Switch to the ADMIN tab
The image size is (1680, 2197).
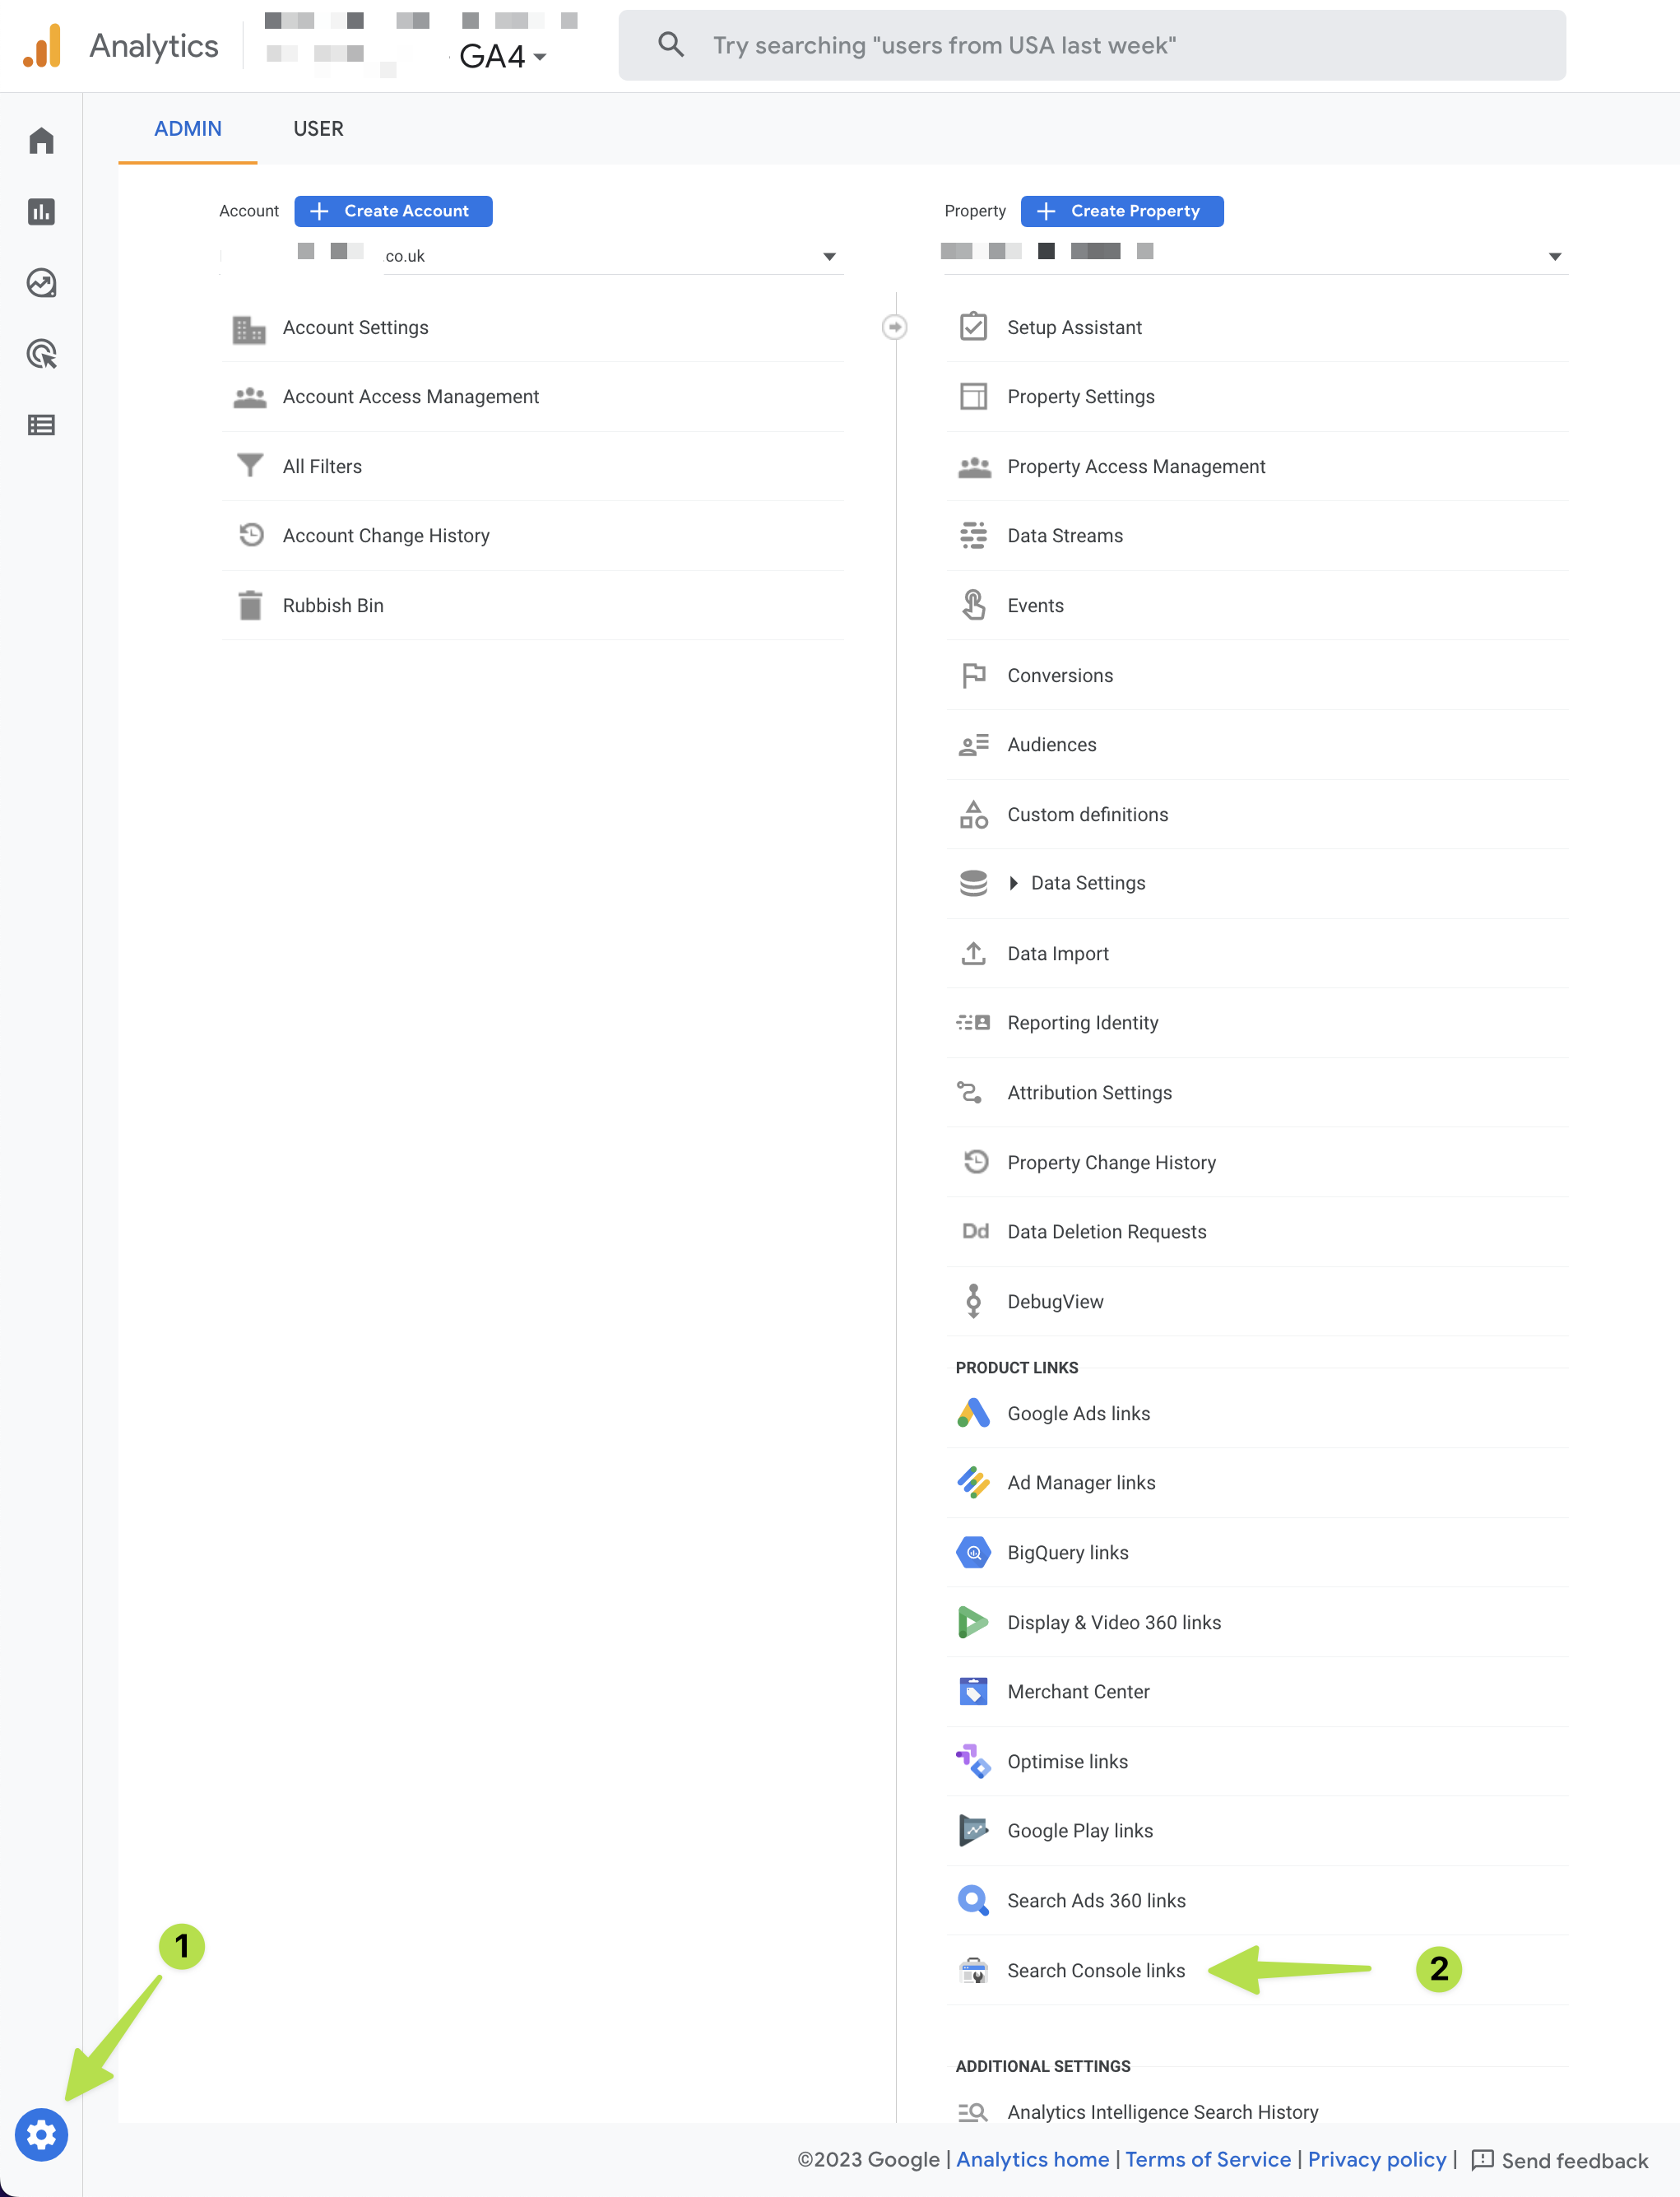click(188, 128)
